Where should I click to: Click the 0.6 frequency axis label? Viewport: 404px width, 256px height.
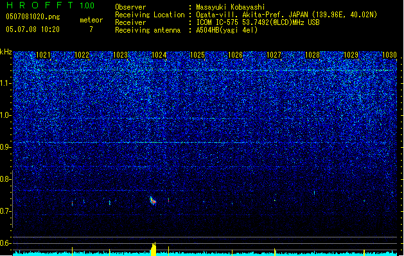[6, 243]
